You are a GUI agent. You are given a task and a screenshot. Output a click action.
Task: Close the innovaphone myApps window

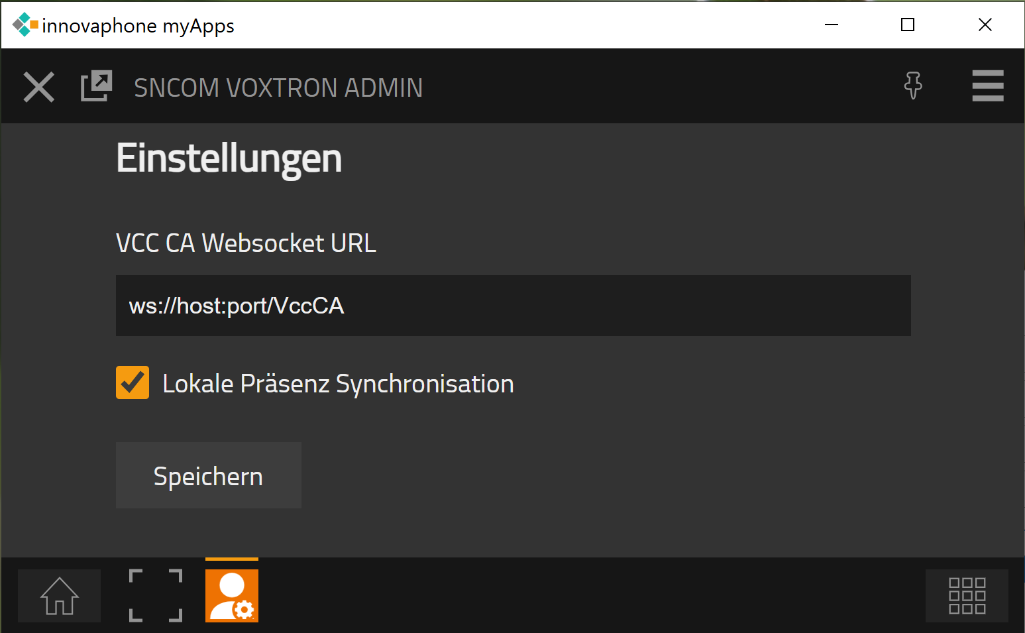[x=985, y=25]
